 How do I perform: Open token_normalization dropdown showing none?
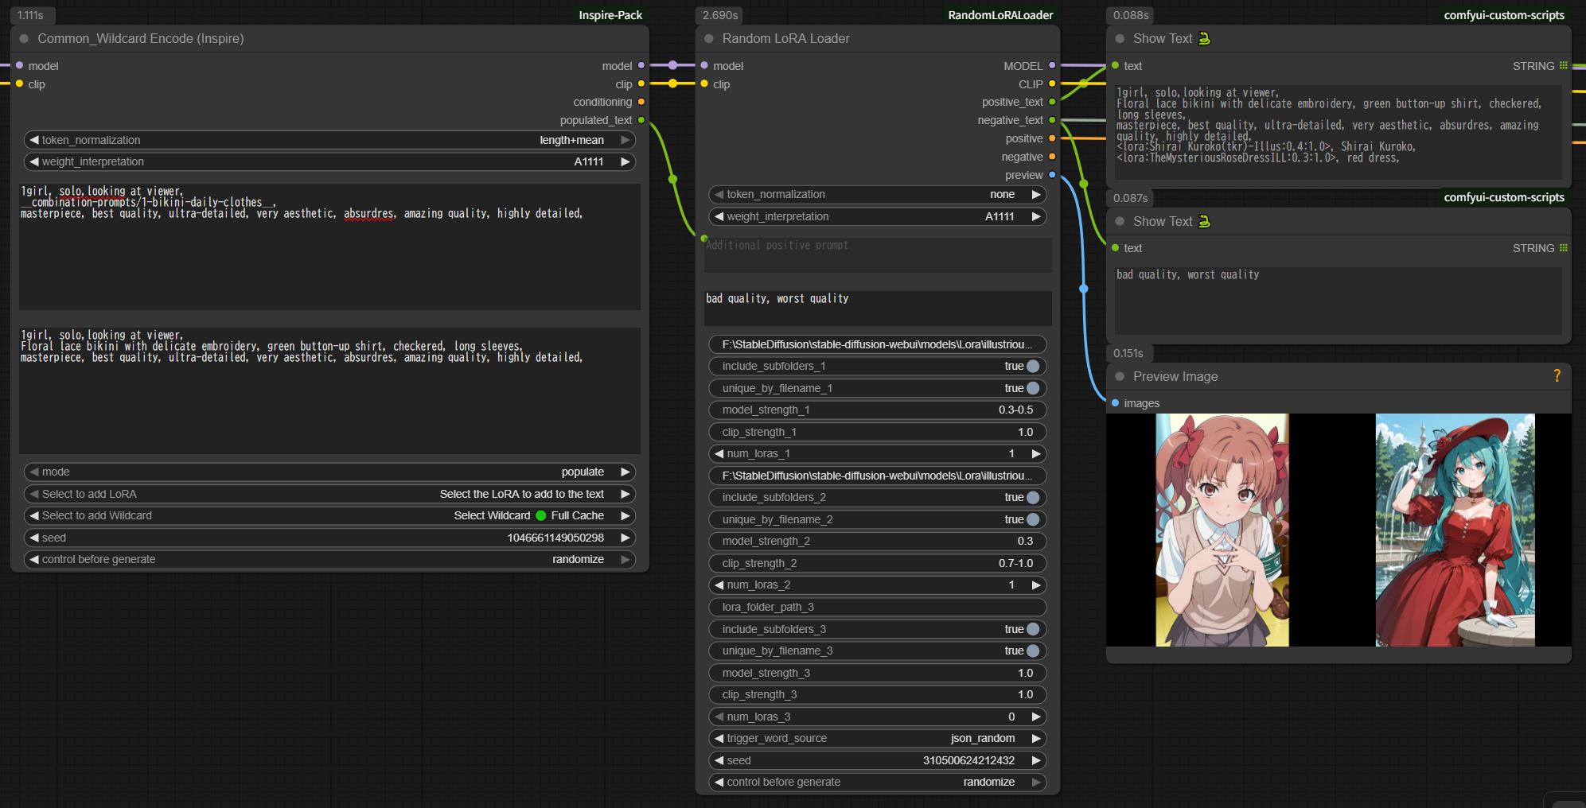pyautogui.click(x=877, y=194)
